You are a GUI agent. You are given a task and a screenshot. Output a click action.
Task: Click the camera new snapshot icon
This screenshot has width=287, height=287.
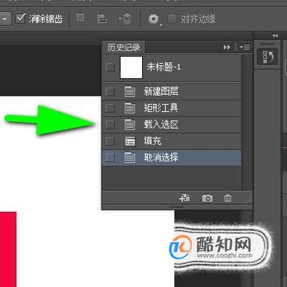pyautogui.click(x=207, y=198)
